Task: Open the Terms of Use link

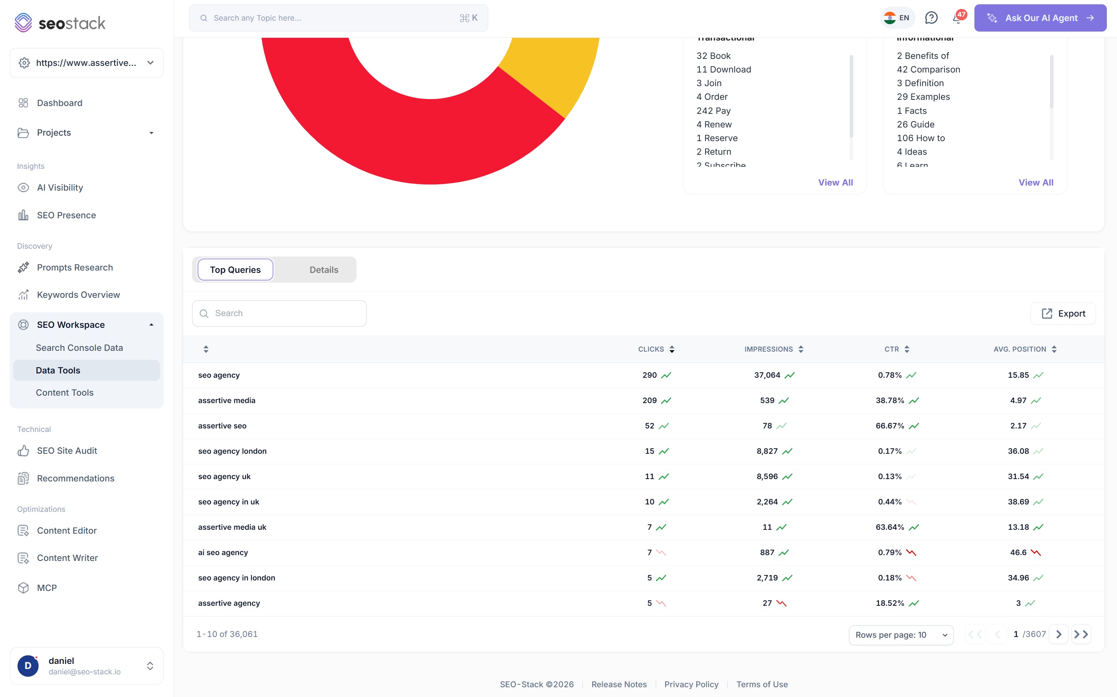Action: click(x=762, y=684)
